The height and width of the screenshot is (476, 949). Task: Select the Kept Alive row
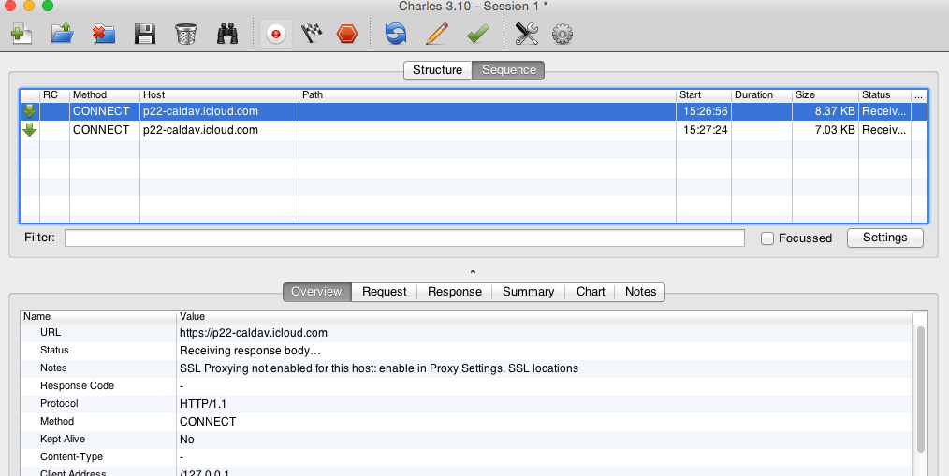(x=467, y=440)
